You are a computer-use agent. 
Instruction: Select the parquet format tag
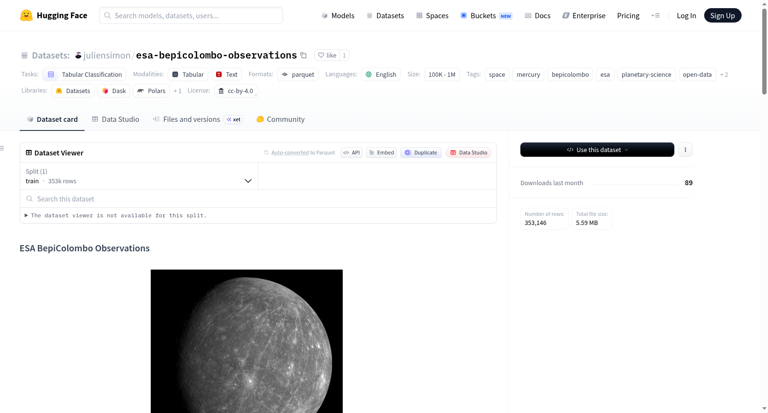coord(298,74)
